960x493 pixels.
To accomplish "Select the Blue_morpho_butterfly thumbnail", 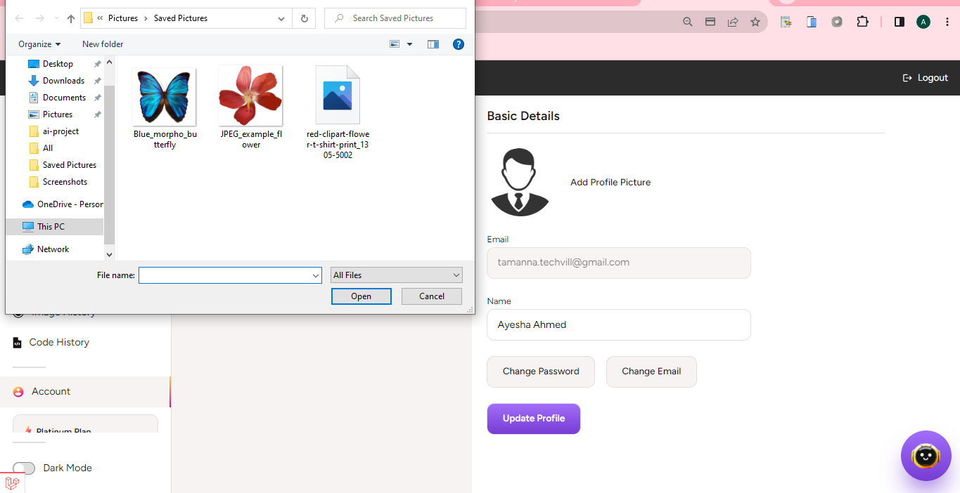I will tap(165, 97).
